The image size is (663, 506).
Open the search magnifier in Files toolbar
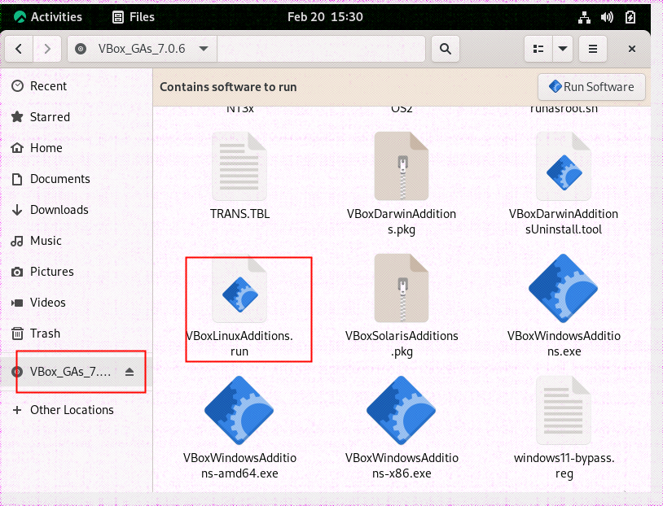pyautogui.click(x=446, y=49)
